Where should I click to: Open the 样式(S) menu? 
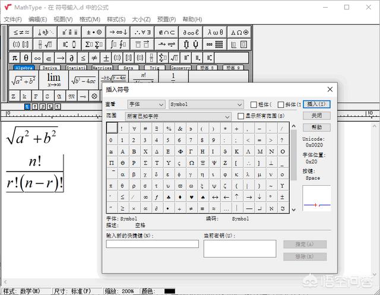(116, 20)
